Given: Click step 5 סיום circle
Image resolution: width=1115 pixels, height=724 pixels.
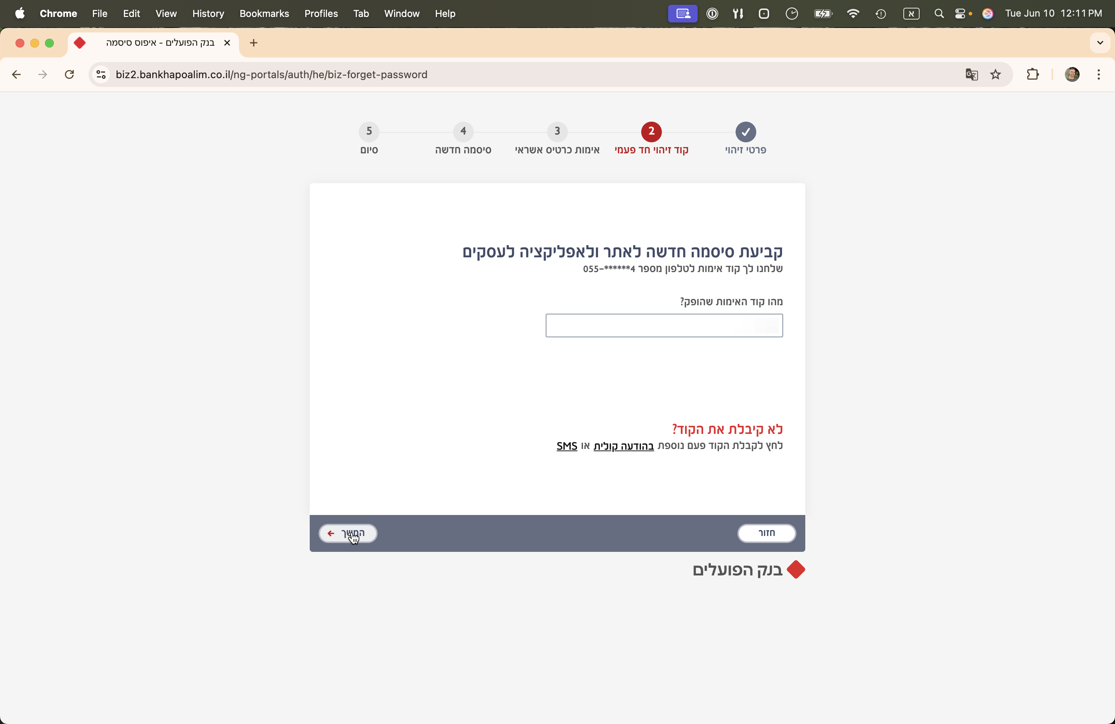Looking at the screenshot, I should (x=369, y=132).
